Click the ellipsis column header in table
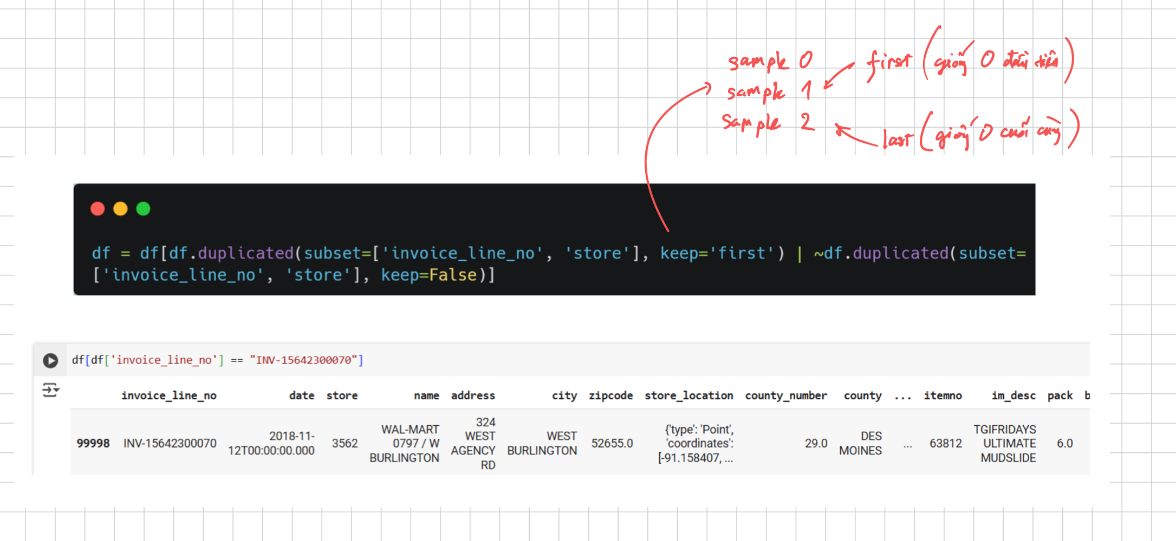The image size is (1176, 541). click(x=902, y=397)
